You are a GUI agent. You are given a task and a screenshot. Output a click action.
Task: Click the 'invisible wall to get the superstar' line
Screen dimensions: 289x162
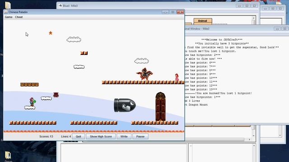(232, 47)
